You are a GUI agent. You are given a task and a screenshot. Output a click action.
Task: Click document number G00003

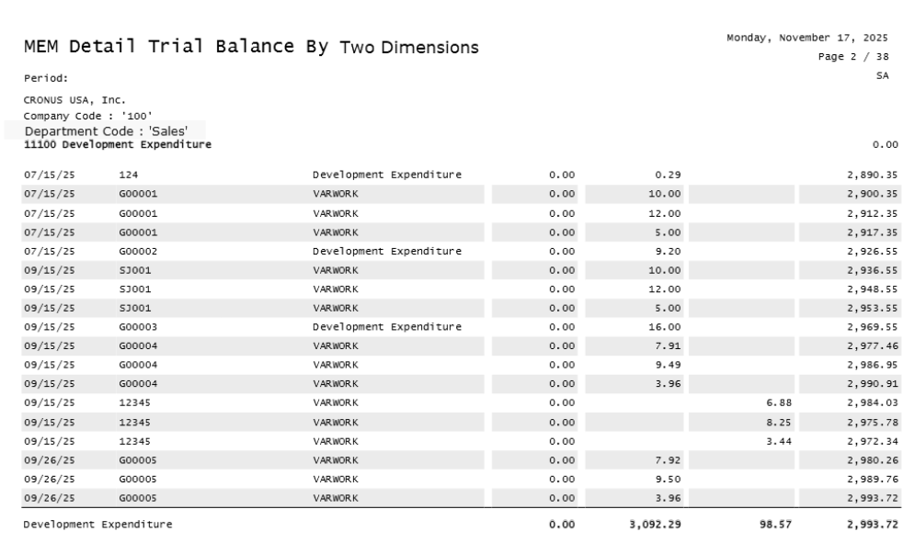tap(138, 326)
